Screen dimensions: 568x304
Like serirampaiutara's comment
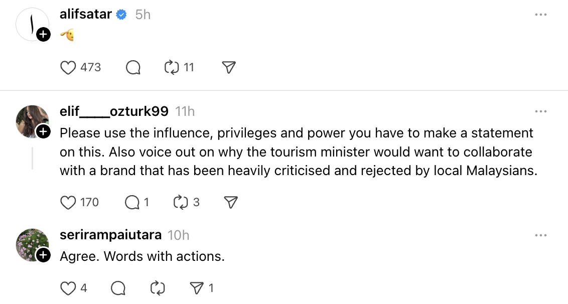[x=68, y=288]
